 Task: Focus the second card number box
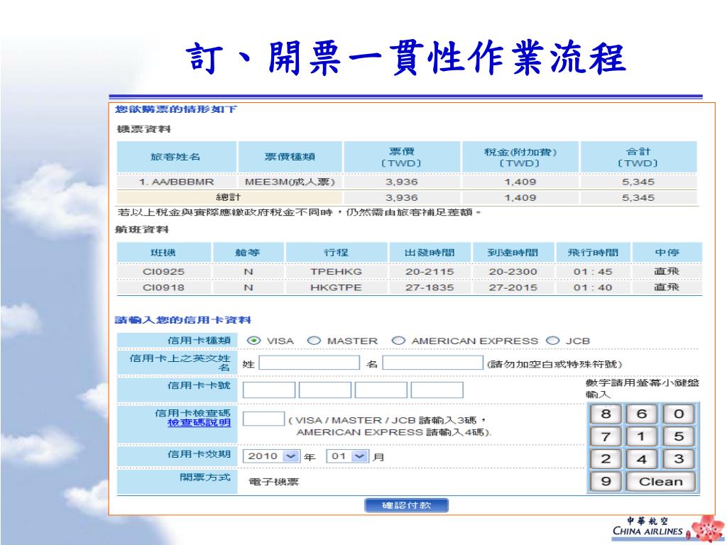(325, 390)
